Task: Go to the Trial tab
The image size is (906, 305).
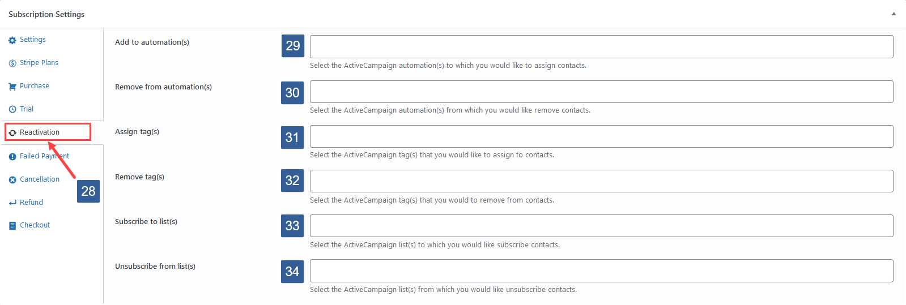Action: point(26,109)
